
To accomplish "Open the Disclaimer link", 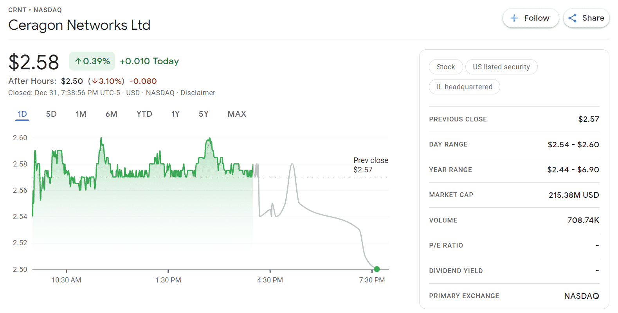I will [198, 93].
